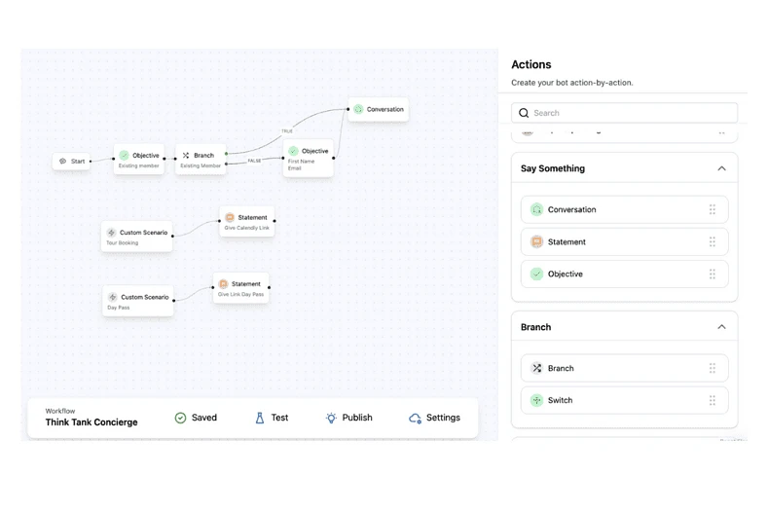Screen dimensions: 768x513
Task: Click the Statement action icon in Actions panel
Action: [536, 241]
